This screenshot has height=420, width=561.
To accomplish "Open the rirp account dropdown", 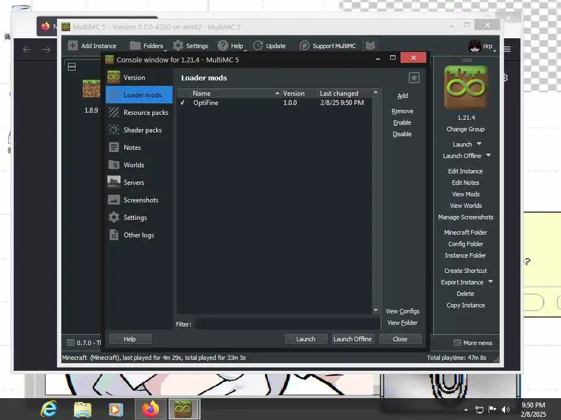I will coord(482,46).
